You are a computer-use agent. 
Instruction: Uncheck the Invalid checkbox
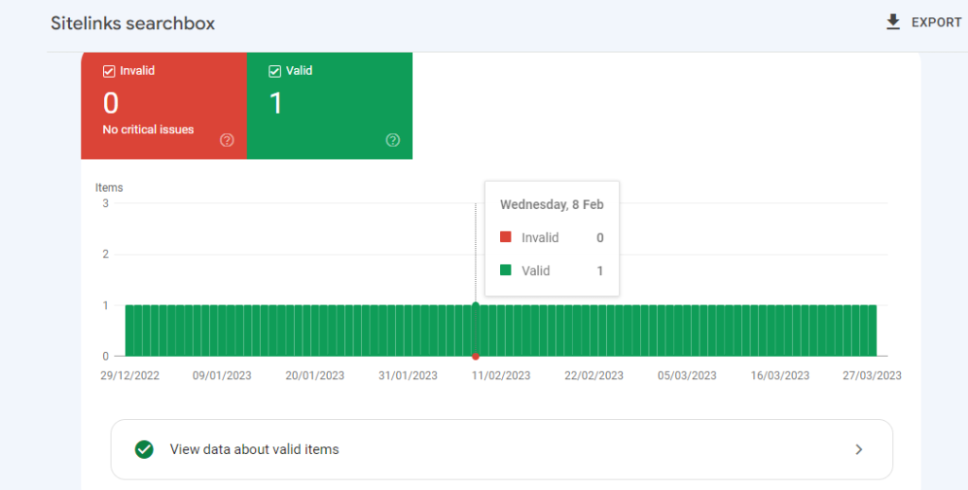tap(109, 71)
